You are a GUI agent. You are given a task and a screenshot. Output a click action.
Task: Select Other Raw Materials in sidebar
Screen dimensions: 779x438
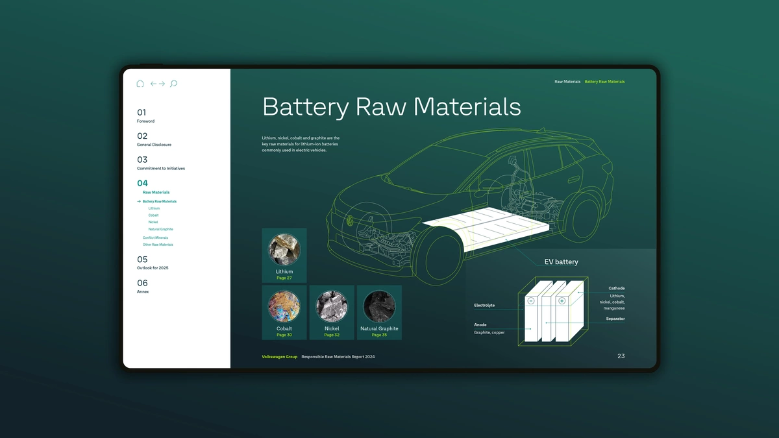(158, 245)
